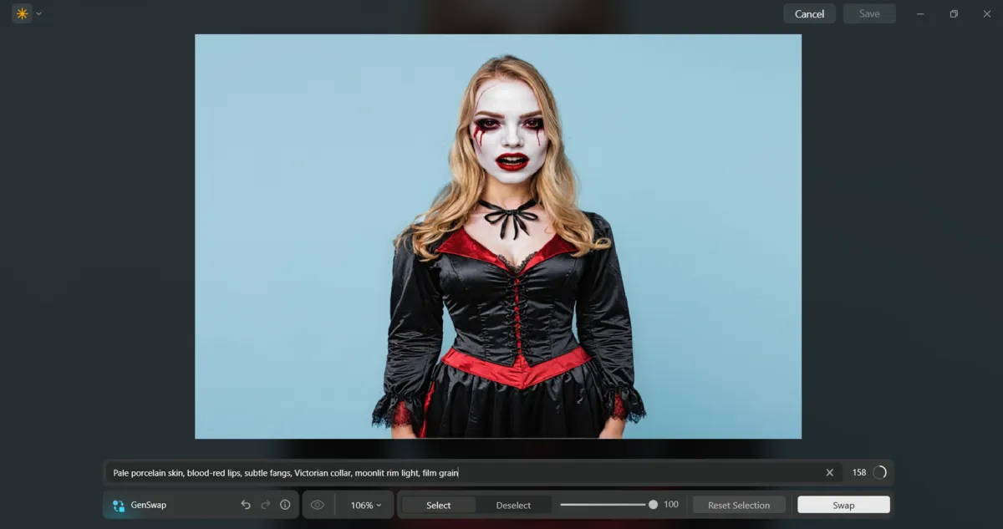Viewport: 1003px width, 529px height.
Task: Click Cancel in the title bar
Action: click(808, 13)
